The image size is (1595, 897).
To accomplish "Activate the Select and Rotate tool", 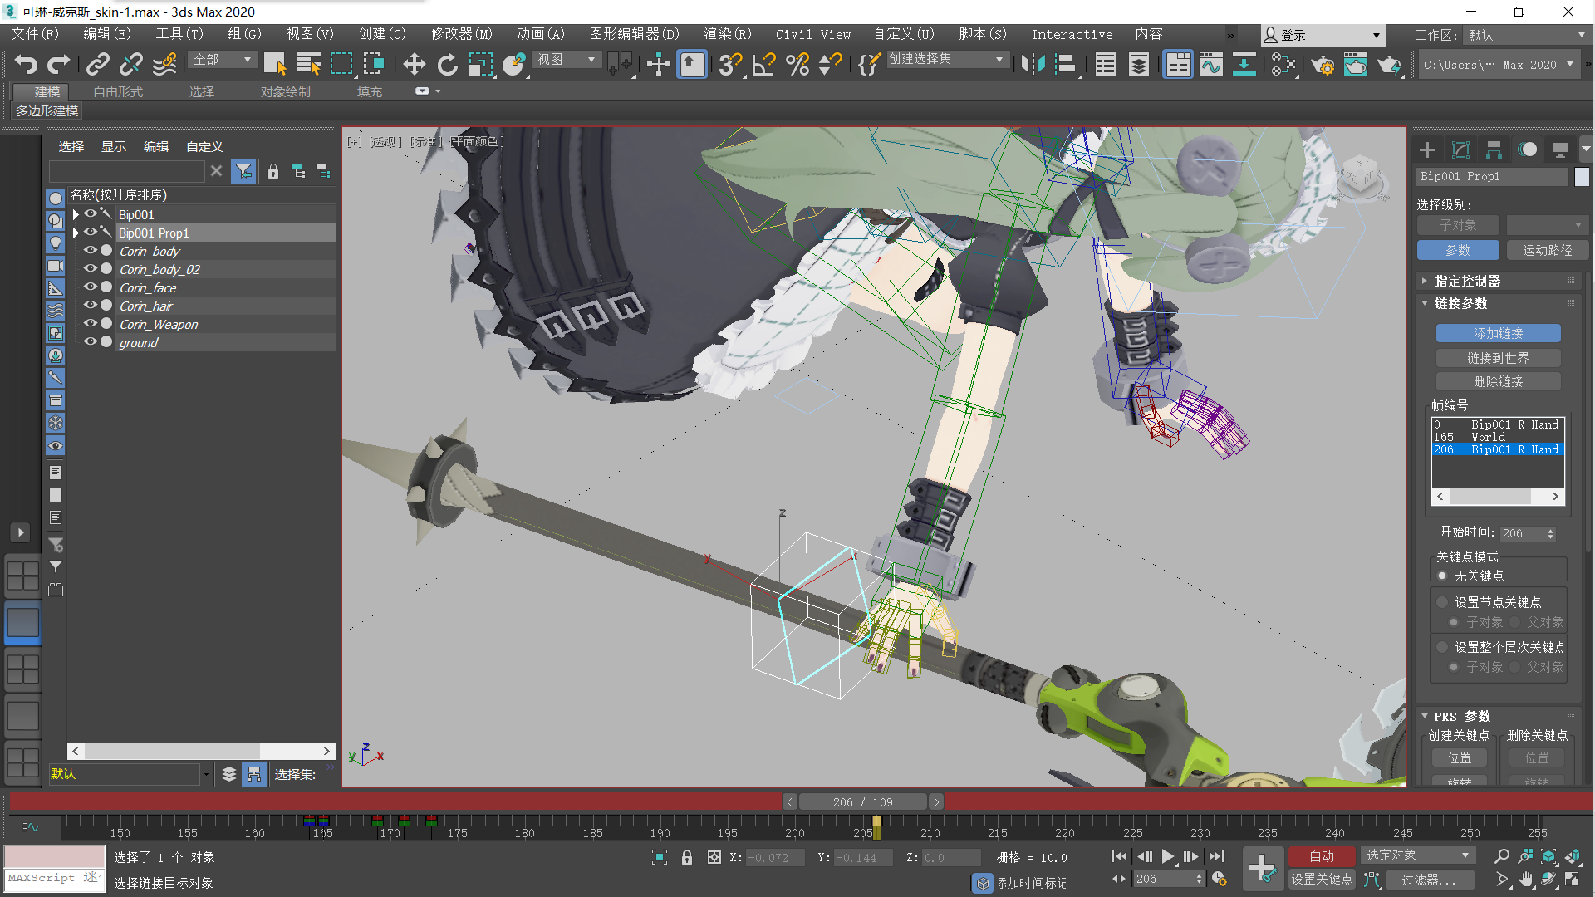I will (x=447, y=64).
